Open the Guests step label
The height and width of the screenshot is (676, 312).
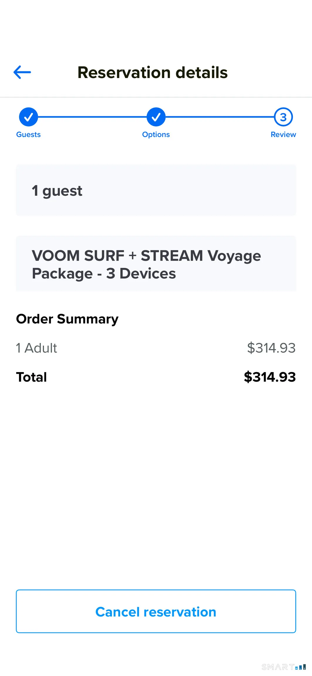pyautogui.click(x=28, y=134)
